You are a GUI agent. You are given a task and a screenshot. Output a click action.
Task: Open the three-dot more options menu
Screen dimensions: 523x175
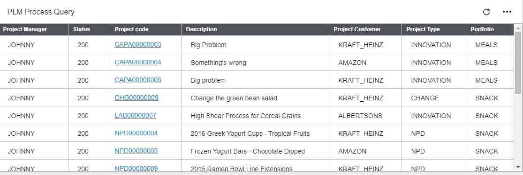tap(507, 12)
